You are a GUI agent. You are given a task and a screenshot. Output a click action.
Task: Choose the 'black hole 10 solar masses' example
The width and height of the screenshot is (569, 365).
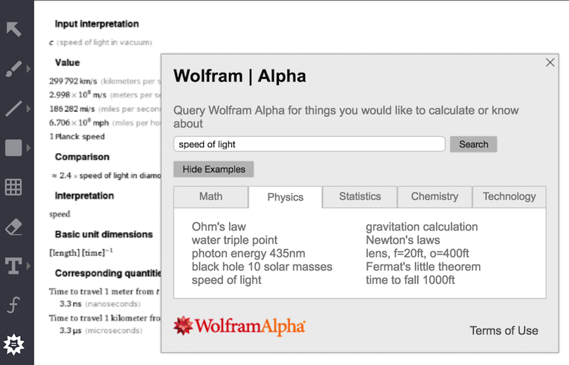pos(262,267)
